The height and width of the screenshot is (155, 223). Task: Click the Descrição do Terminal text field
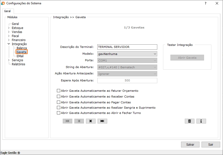tap(127, 47)
